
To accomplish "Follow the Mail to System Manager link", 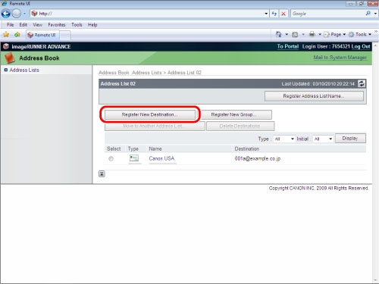I will 340,58.
